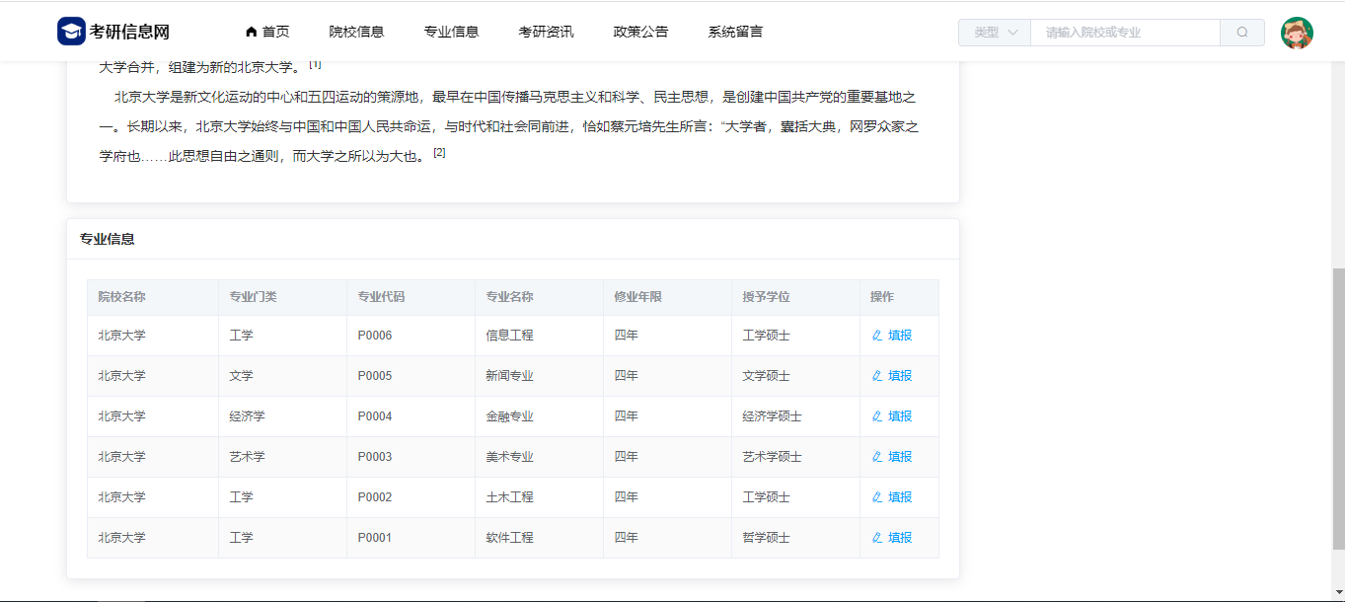Image resolution: width=1345 pixels, height=602 pixels.
Task: Open 系统留言 from the top menu
Action: click(735, 32)
